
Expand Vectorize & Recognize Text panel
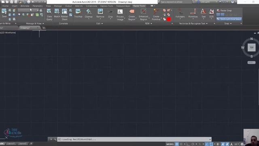[193, 24]
